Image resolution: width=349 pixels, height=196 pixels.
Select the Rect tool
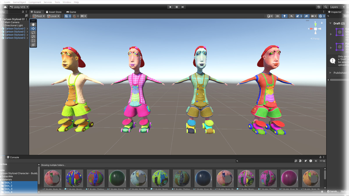33,41
